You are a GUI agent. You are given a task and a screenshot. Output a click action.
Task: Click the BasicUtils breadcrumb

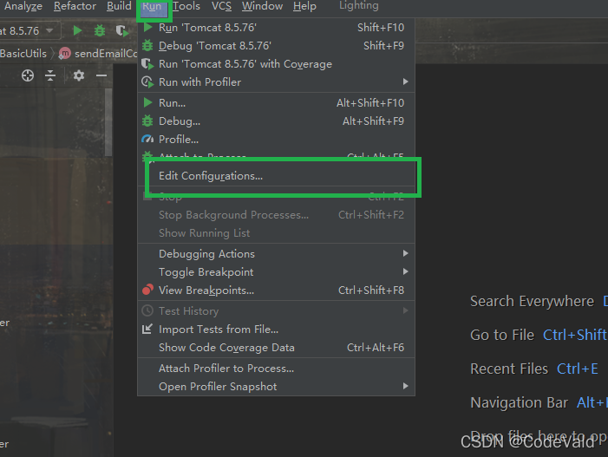click(x=23, y=54)
